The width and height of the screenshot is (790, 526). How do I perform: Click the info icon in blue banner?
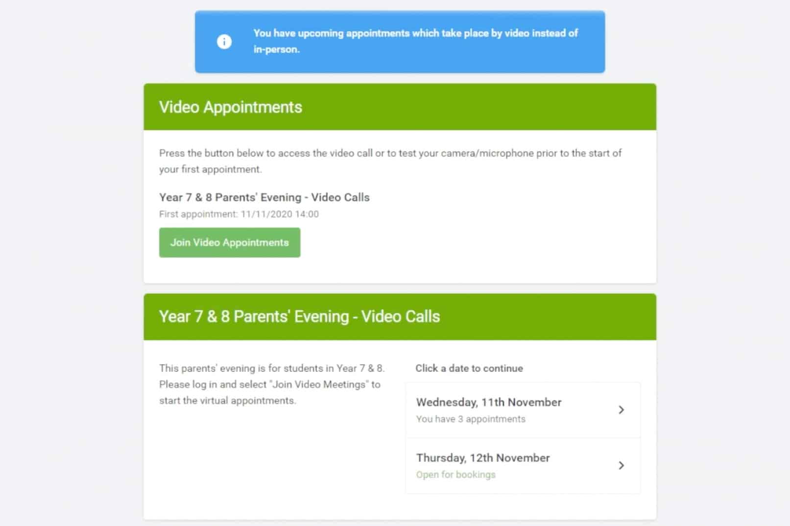(x=224, y=42)
